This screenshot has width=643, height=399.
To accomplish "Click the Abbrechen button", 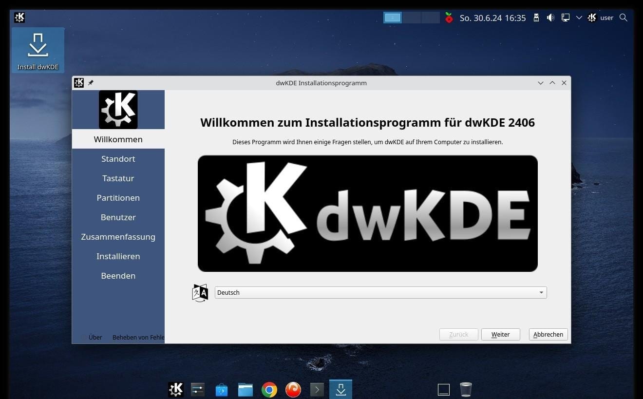I will (x=548, y=334).
